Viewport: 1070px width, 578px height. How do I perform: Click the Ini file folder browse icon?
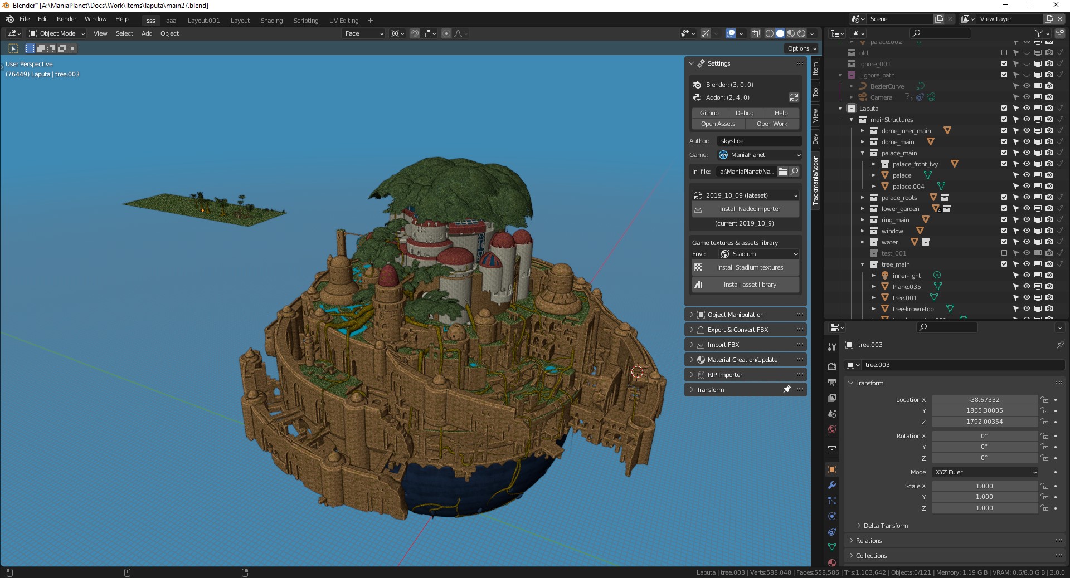click(x=783, y=172)
